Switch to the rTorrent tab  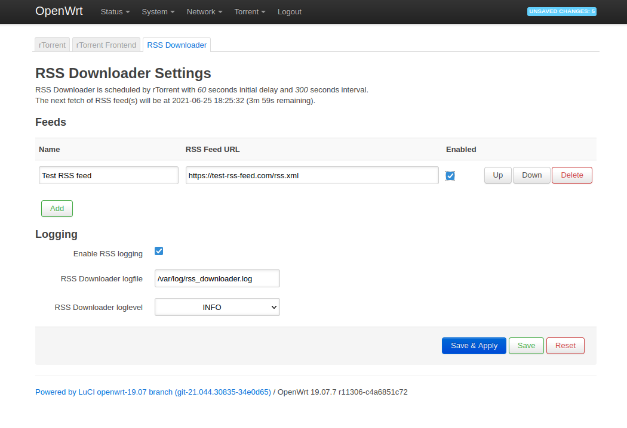(53, 45)
